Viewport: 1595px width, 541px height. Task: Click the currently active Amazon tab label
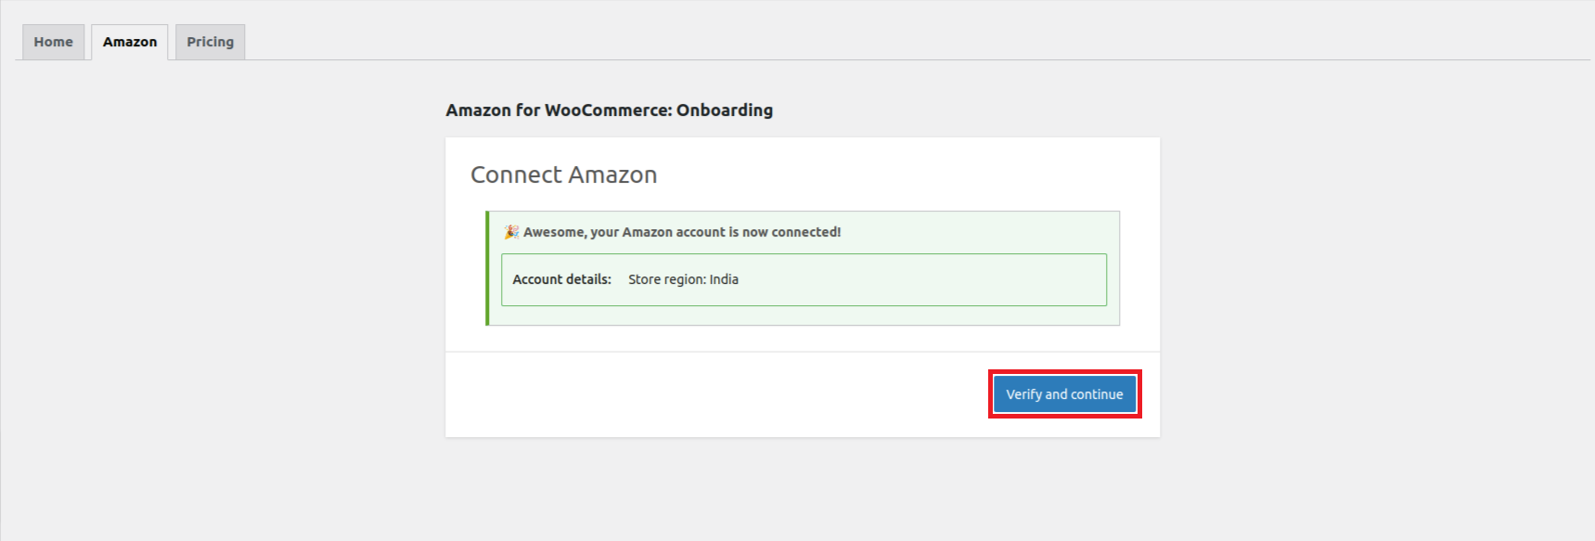click(x=129, y=42)
